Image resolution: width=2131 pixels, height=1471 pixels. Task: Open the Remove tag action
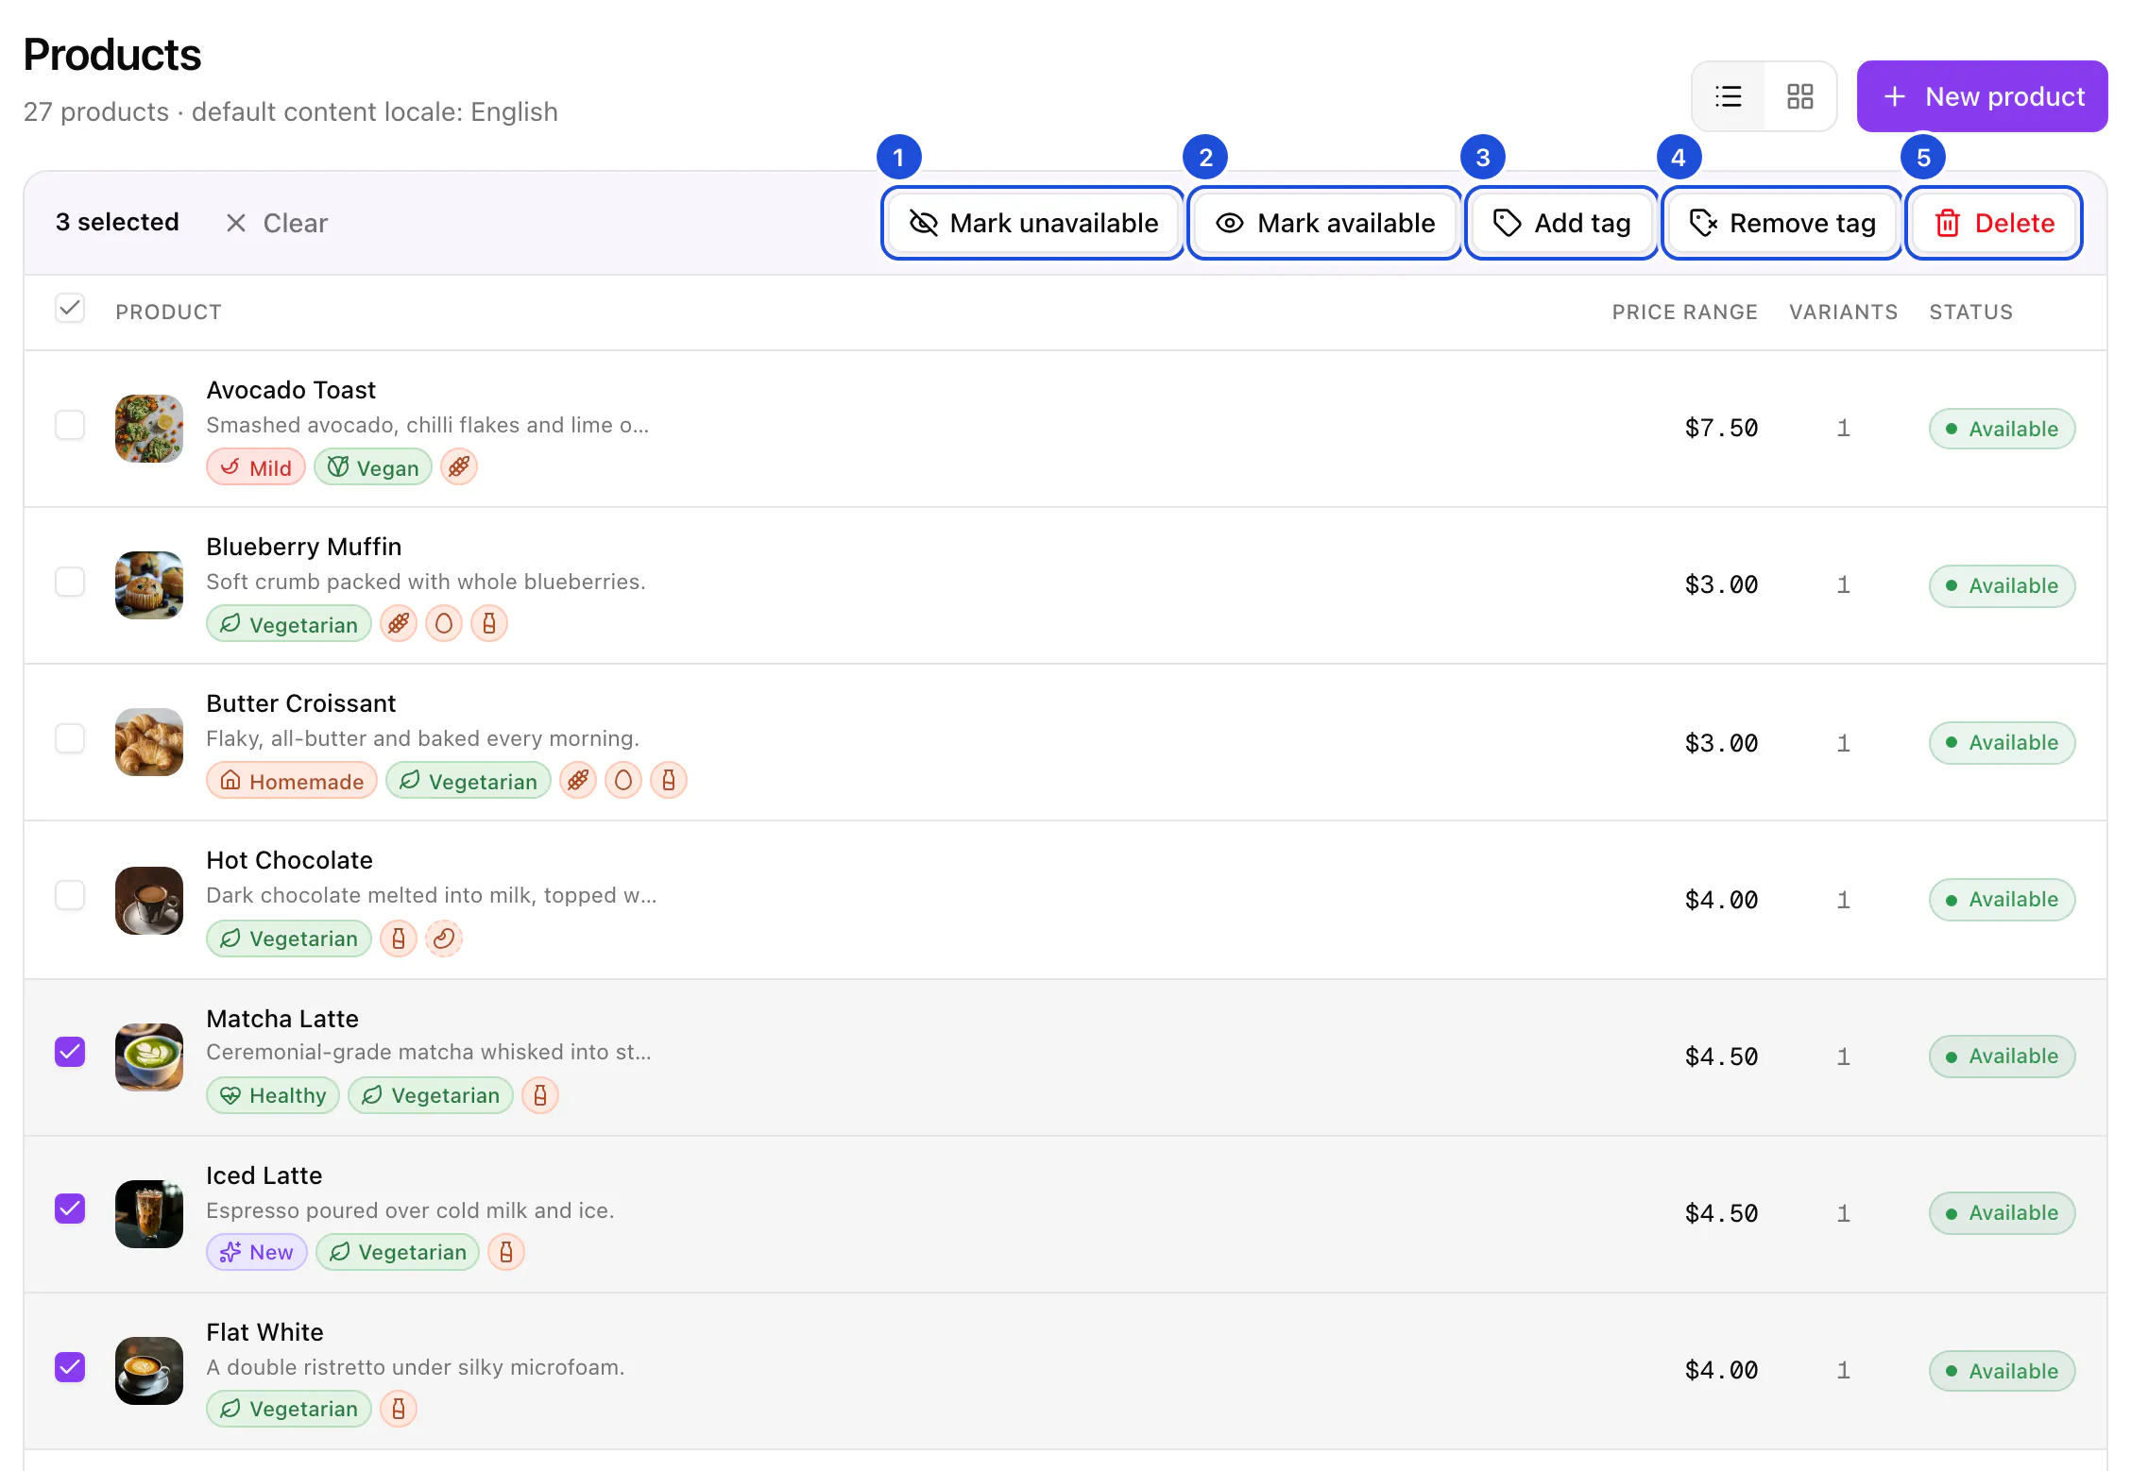1782,223
